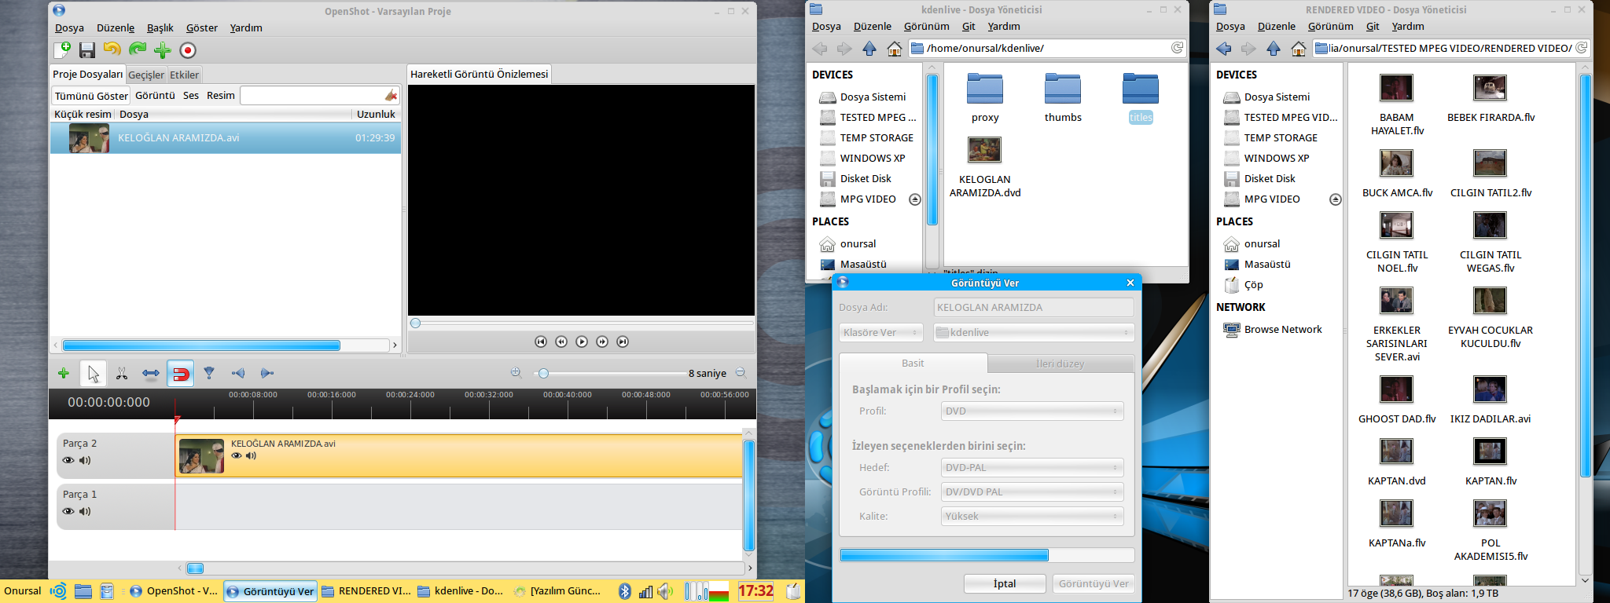1610x603 pixels.
Task: Select the resize arrow tool
Action: pos(151,374)
